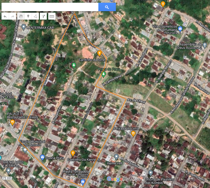Viewport: 210px width, 188px height.
Task: Select the hand pan tool
Action: coord(21,16)
